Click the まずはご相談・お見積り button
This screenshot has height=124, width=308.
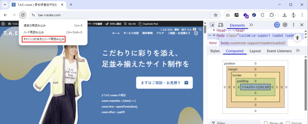coord(164,82)
